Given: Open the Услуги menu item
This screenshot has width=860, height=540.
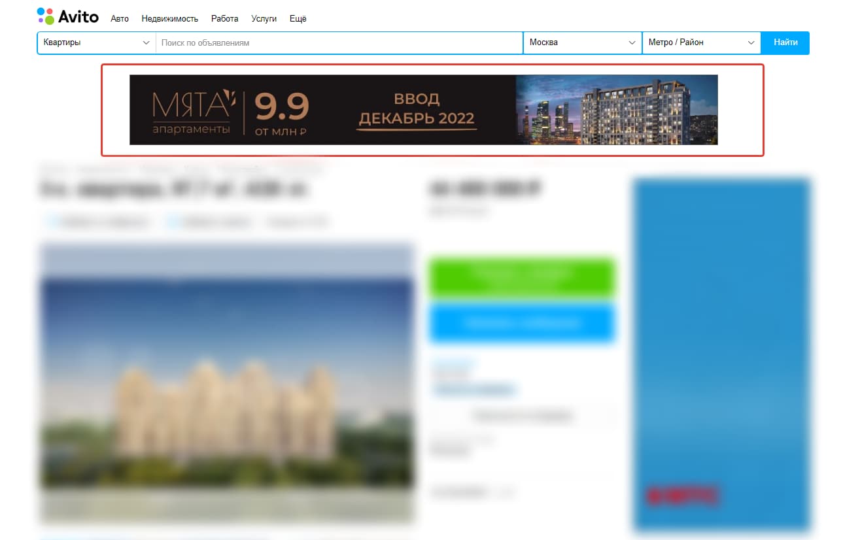Looking at the screenshot, I should [x=264, y=19].
